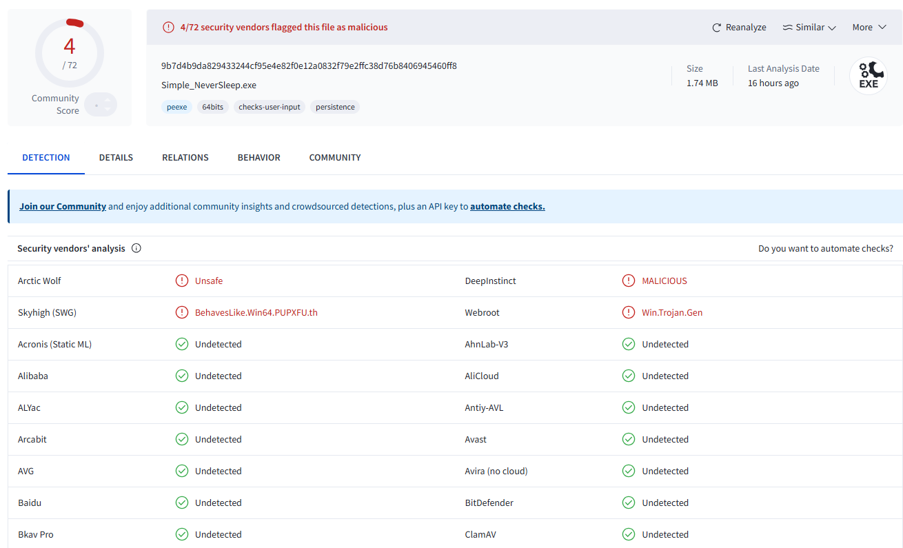
Task: Click Join our Community link
Action: pos(63,206)
